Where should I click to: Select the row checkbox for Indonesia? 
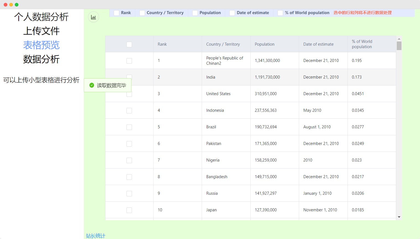[129, 111]
